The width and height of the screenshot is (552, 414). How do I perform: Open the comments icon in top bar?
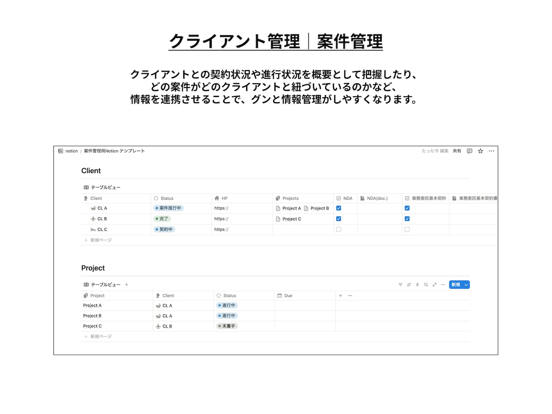click(x=469, y=151)
